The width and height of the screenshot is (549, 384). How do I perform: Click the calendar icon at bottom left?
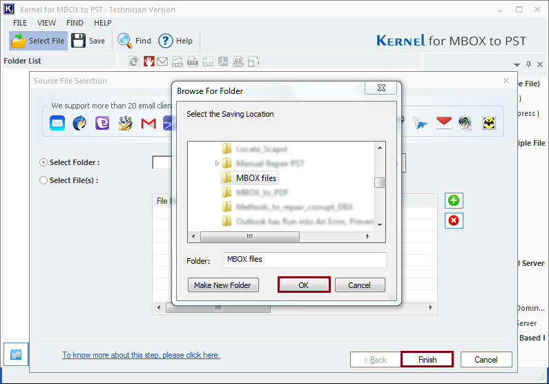pos(16,354)
